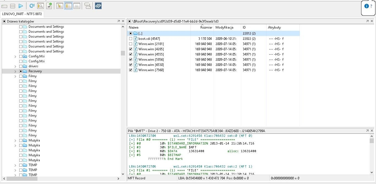The height and width of the screenshot is (184, 376).
Task: Check the drivers folder checkbox
Action: tap(21, 66)
